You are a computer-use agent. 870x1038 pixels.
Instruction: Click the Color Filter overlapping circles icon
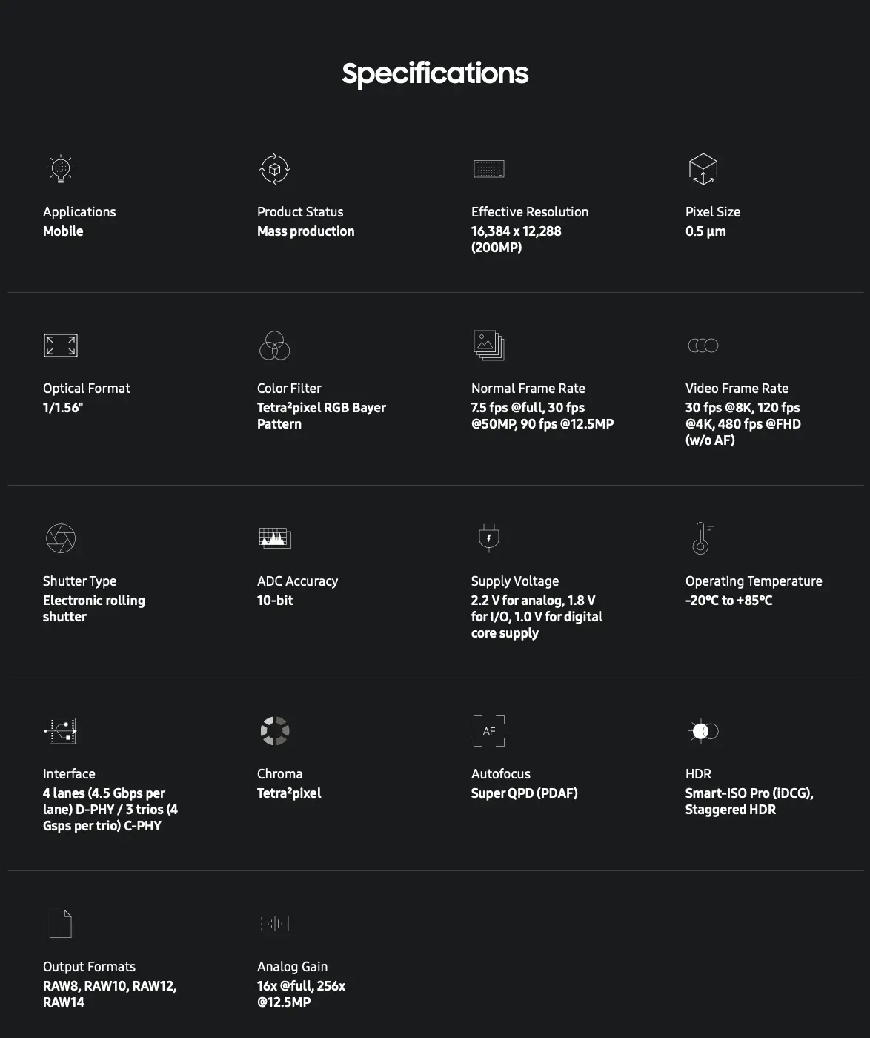pos(274,346)
